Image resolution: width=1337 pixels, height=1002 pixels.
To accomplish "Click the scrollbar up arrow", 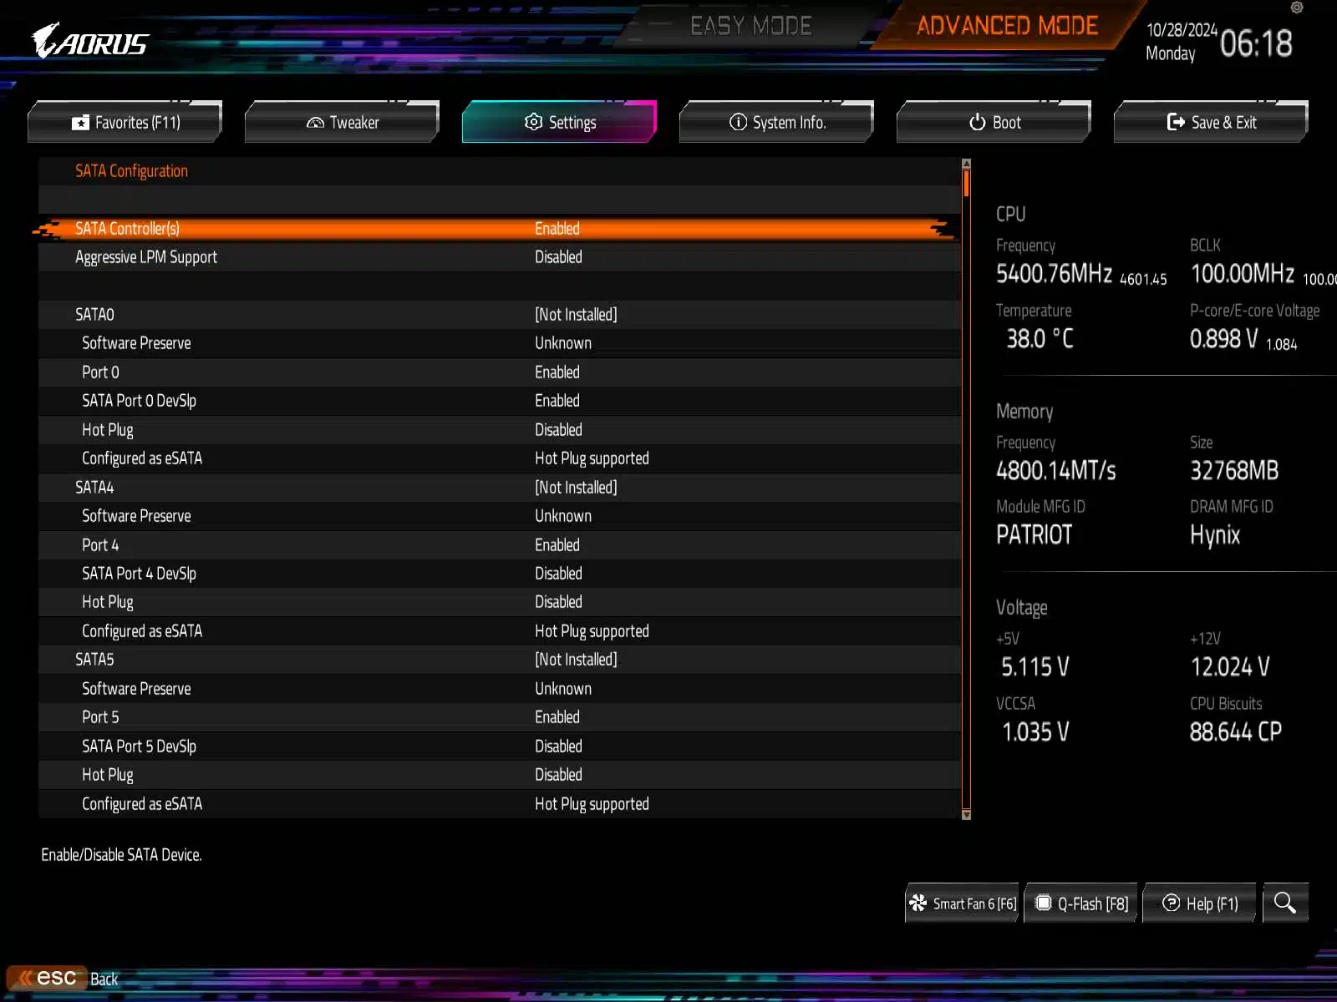I will pos(966,164).
